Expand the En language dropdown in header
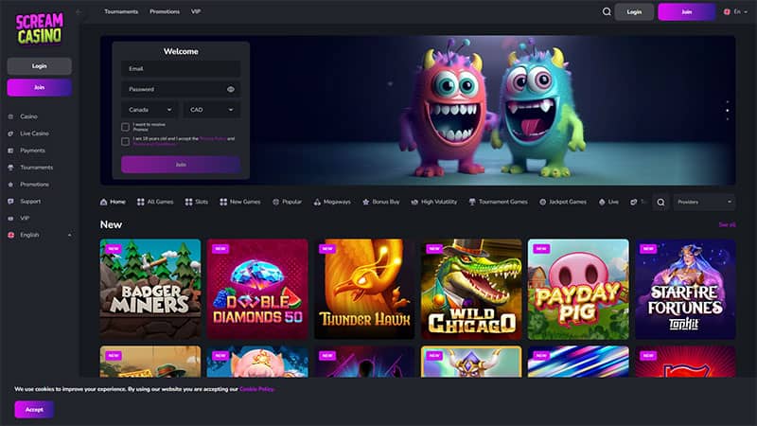Viewport: 757px width, 426px height. point(746,11)
